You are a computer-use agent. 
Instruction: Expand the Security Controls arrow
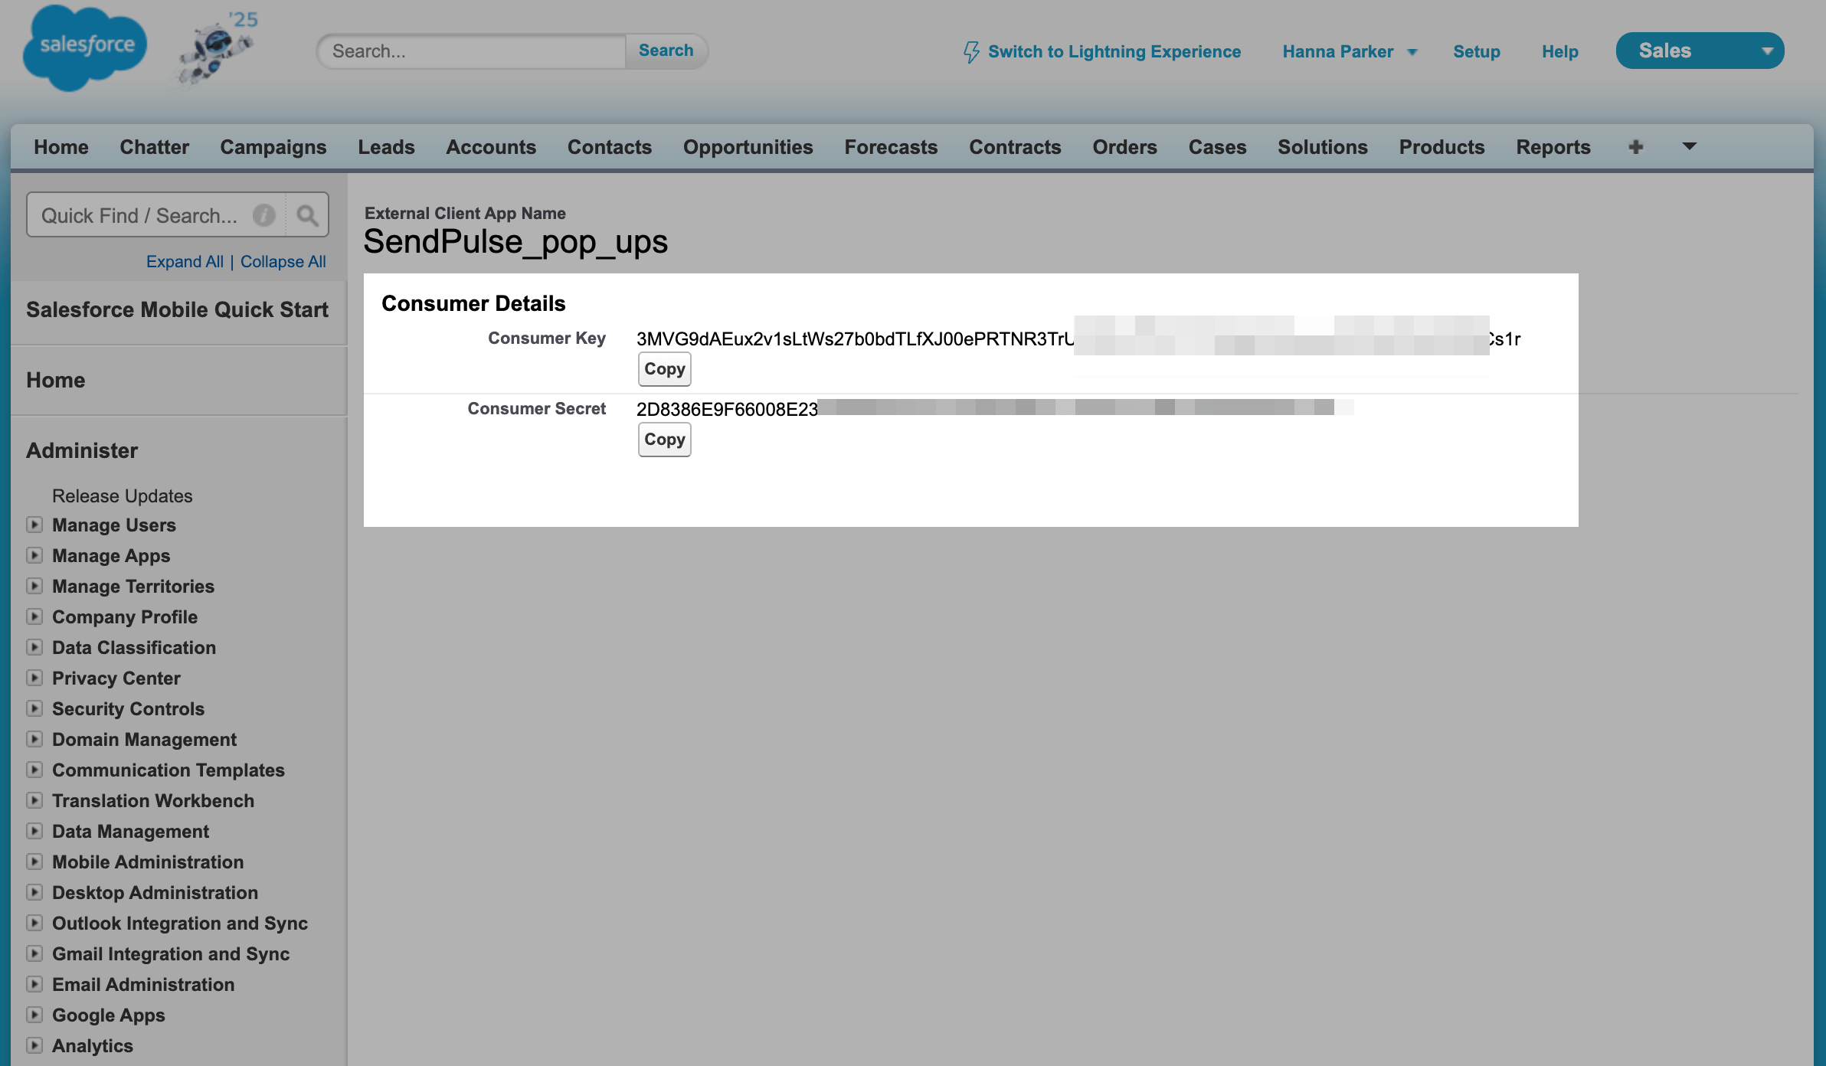tap(34, 708)
